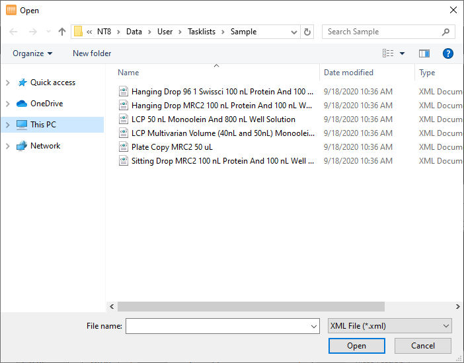Open the Organize menu
The height and width of the screenshot is (363, 464).
point(32,53)
